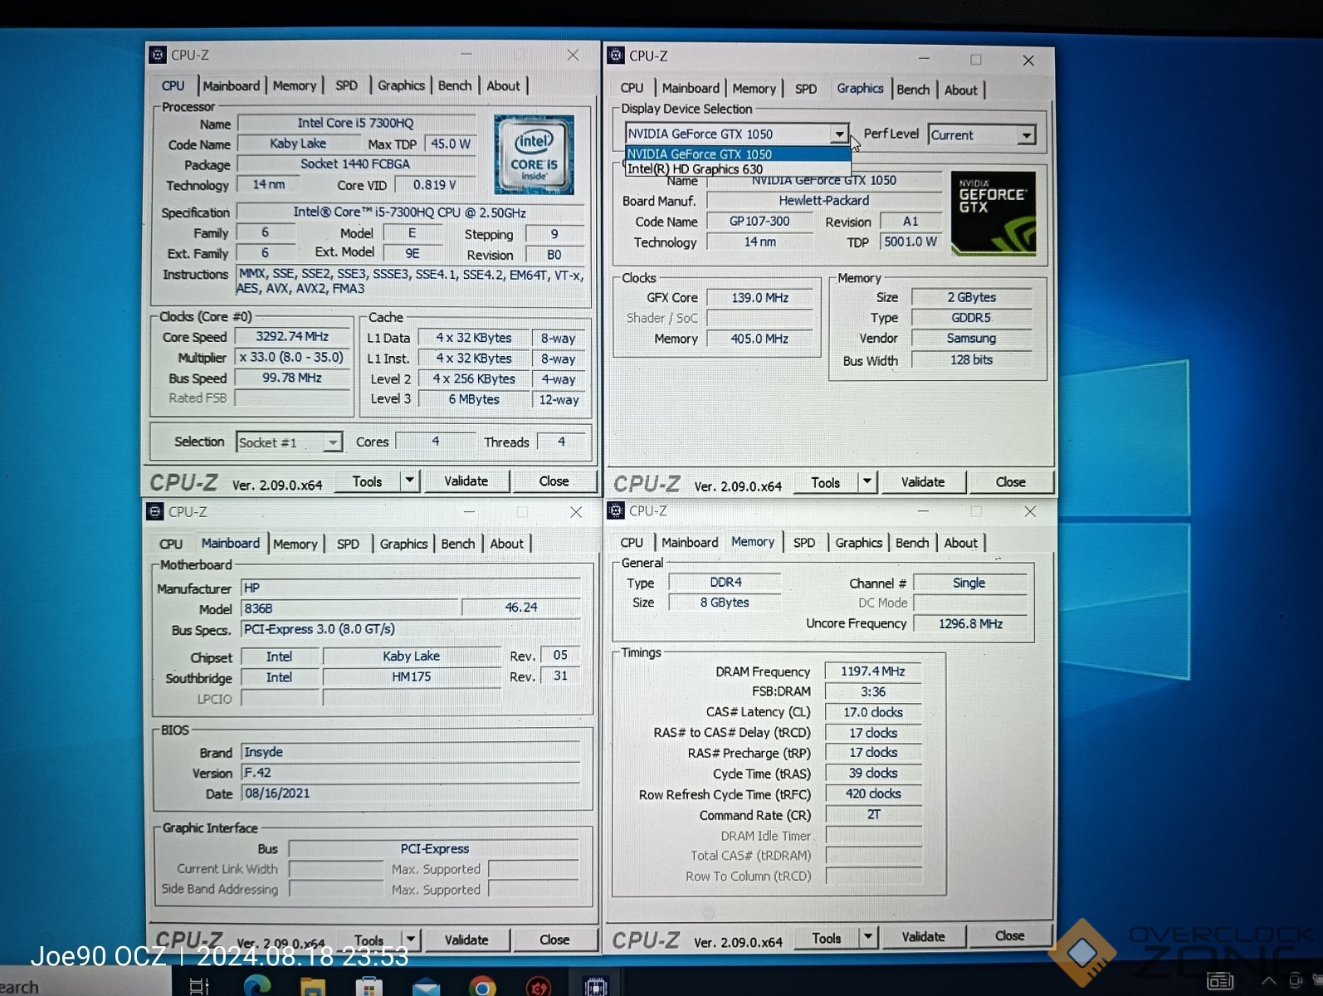Click the Core Speed value 3292.74 MHz

coord(292,336)
